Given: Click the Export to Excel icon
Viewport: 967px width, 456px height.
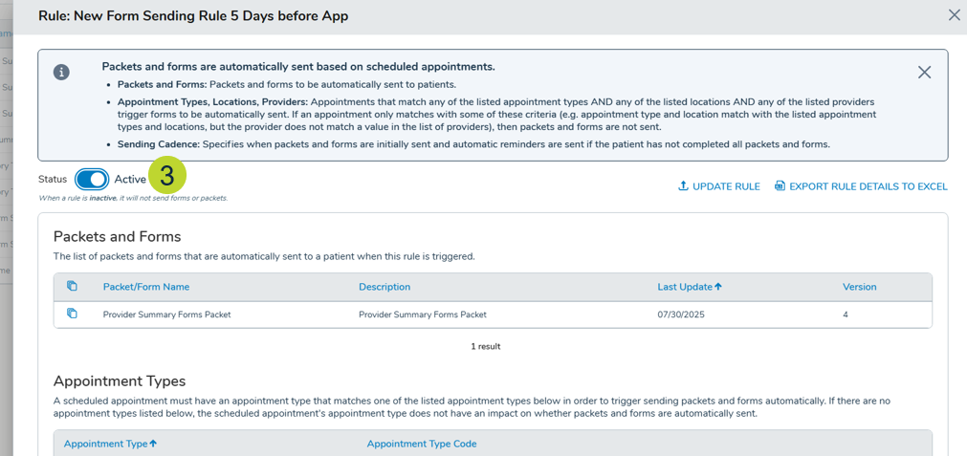Looking at the screenshot, I should coord(780,186).
